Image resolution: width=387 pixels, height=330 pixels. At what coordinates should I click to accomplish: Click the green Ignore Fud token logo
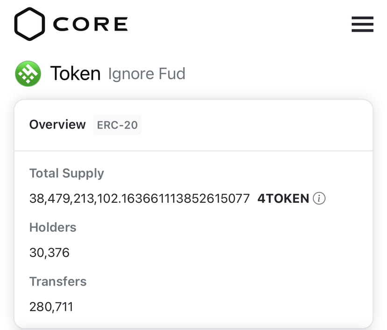tap(29, 73)
